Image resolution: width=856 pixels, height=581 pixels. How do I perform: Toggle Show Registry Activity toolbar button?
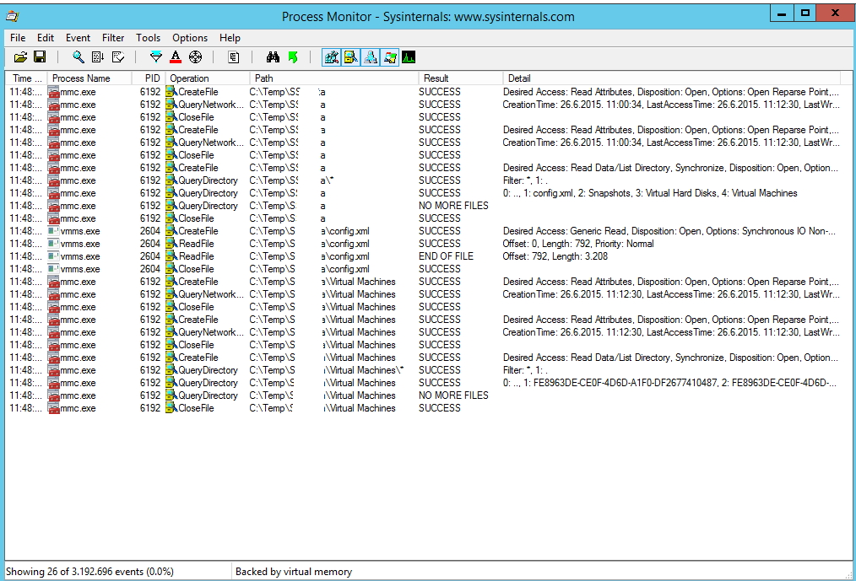point(332,57)
